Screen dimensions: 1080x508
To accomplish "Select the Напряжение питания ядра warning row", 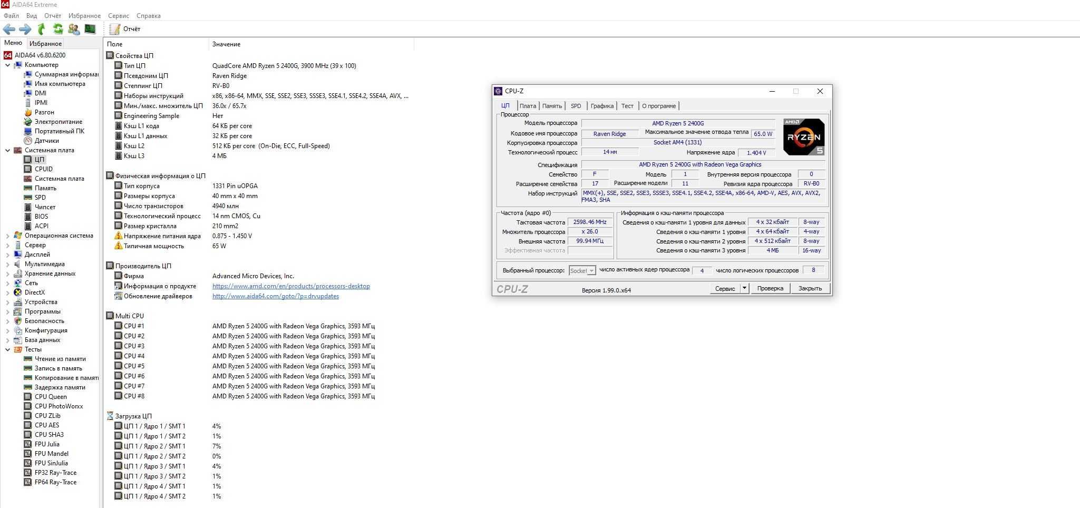I will (x=184, y=236).
